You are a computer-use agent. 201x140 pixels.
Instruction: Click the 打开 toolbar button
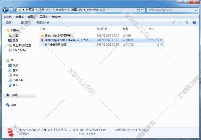pyautogui.click(x=25, y=22)
